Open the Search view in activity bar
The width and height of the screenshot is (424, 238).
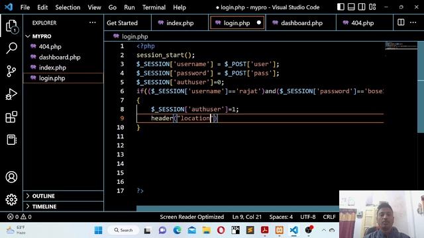pyautogui.click(x=11, y=48)
